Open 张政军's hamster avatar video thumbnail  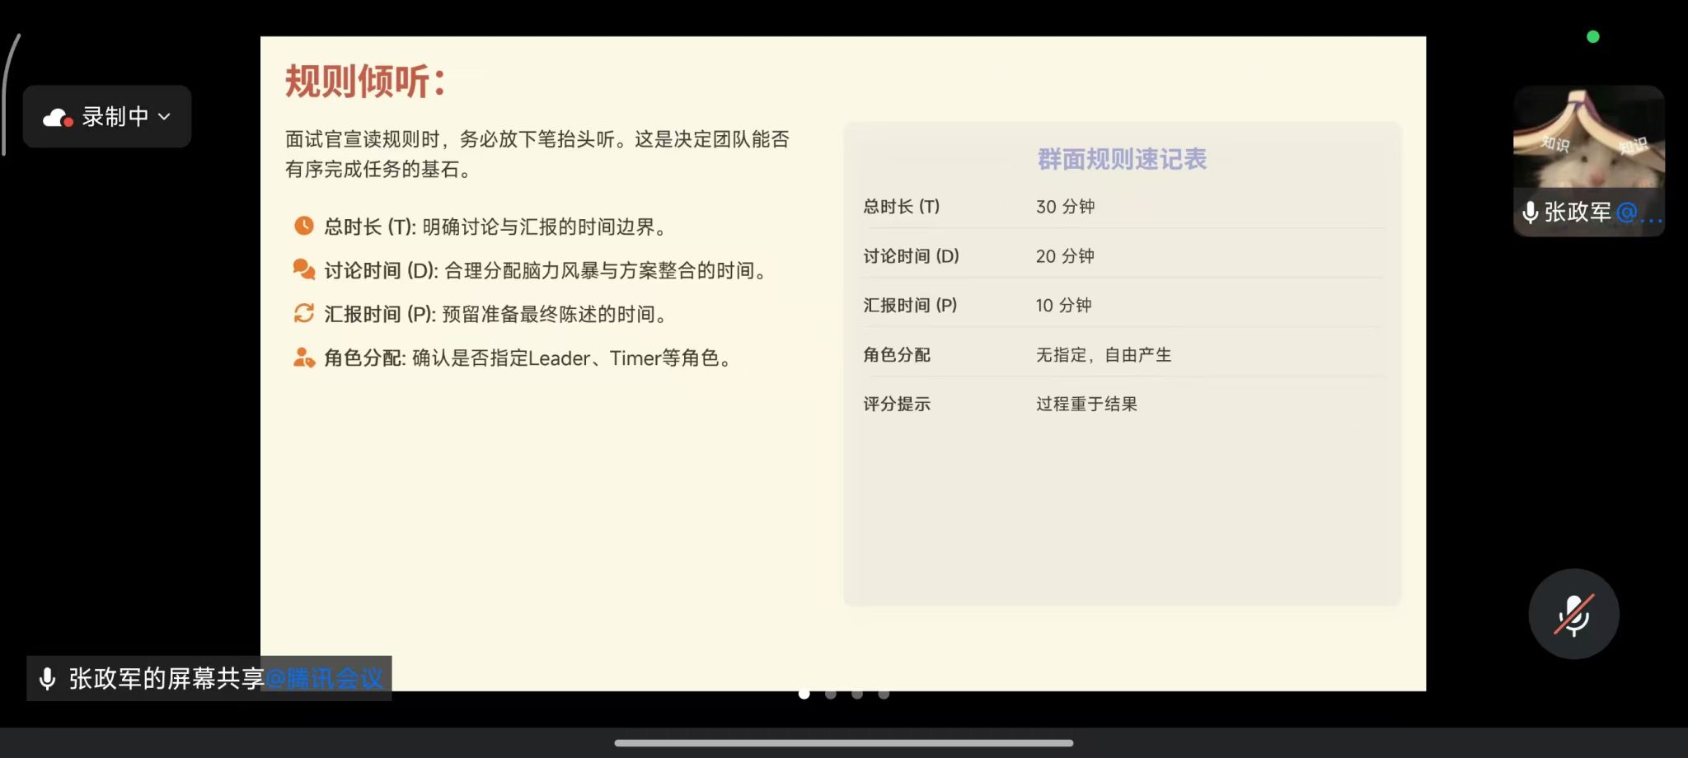click(x=1588, y=138)
